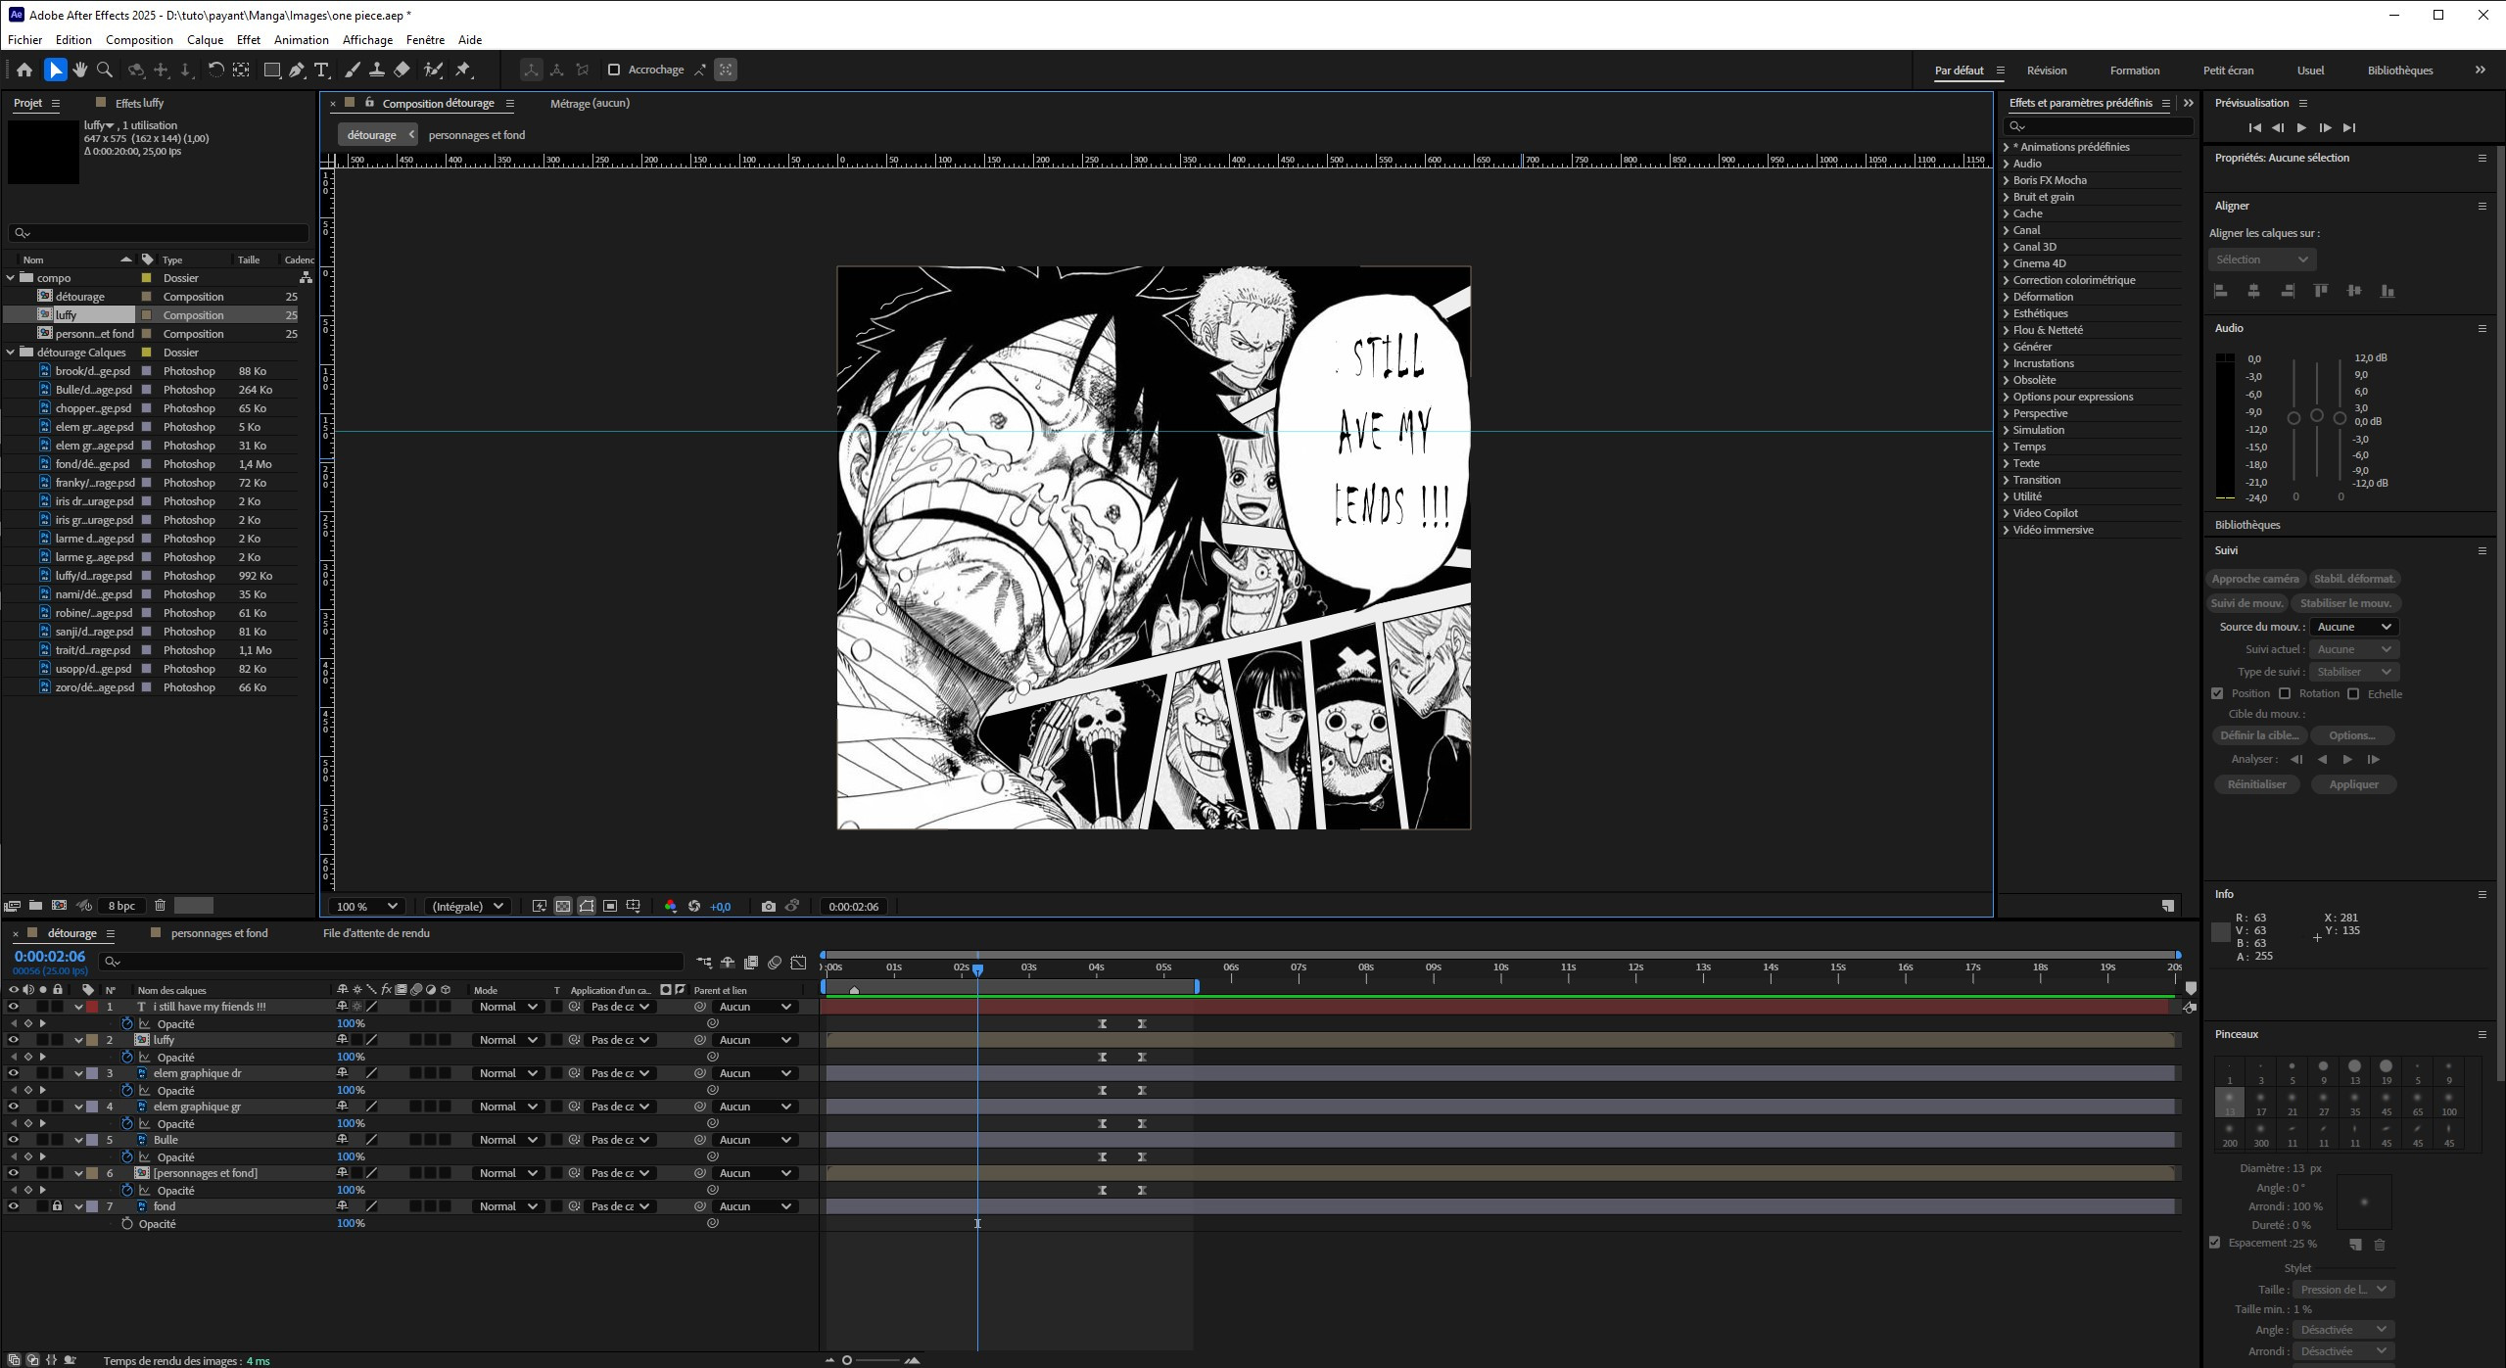This screenshot has height=1368, width=2506.
Task: Hide the Bulle layer eye icon
Action: tap(14, 1140)
